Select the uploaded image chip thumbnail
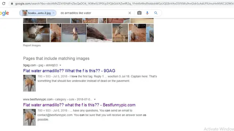Screen dimensions: 234x131 tap(25, 13)
